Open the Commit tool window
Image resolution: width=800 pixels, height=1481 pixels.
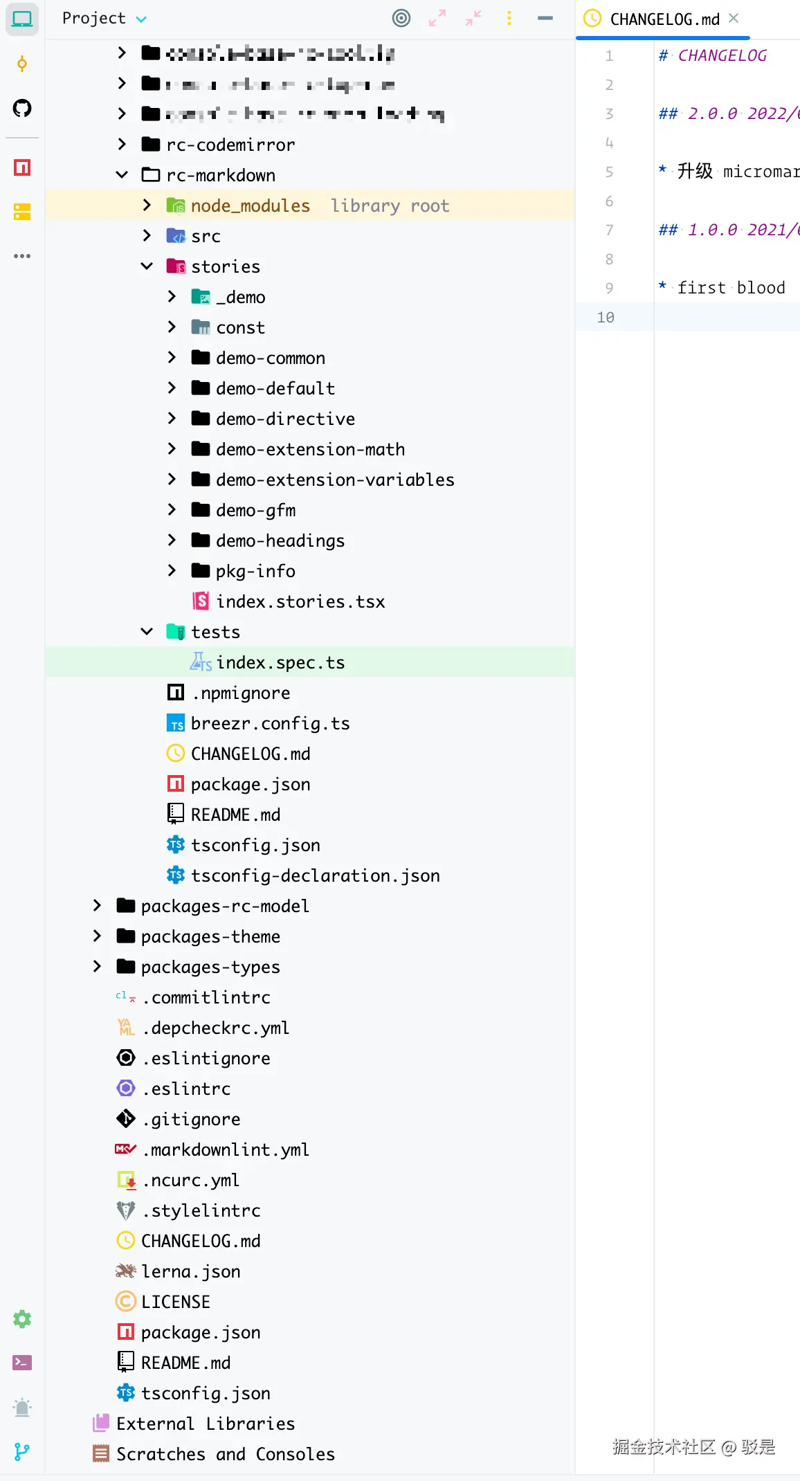[22, 64]
